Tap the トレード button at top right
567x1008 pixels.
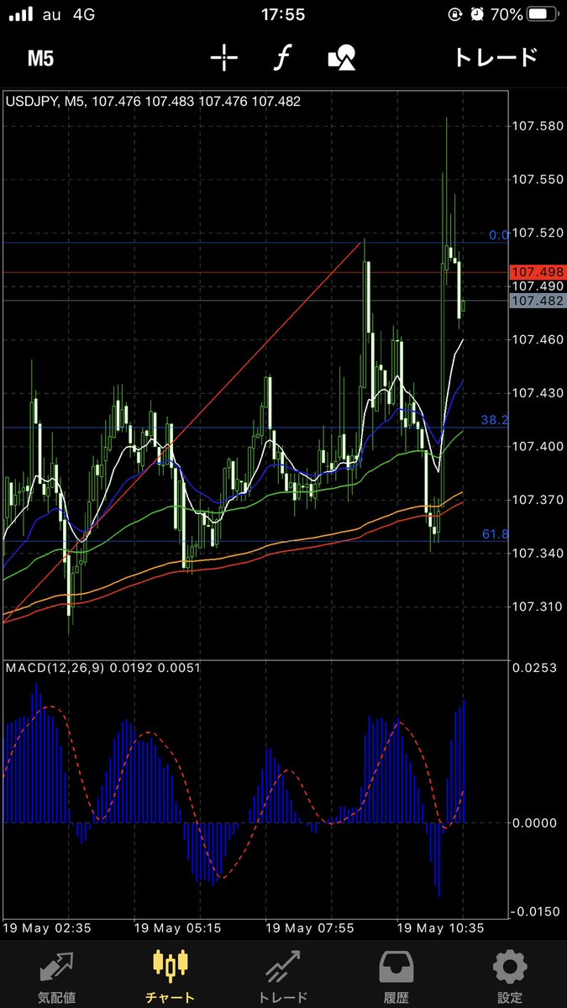click(495, 58)
